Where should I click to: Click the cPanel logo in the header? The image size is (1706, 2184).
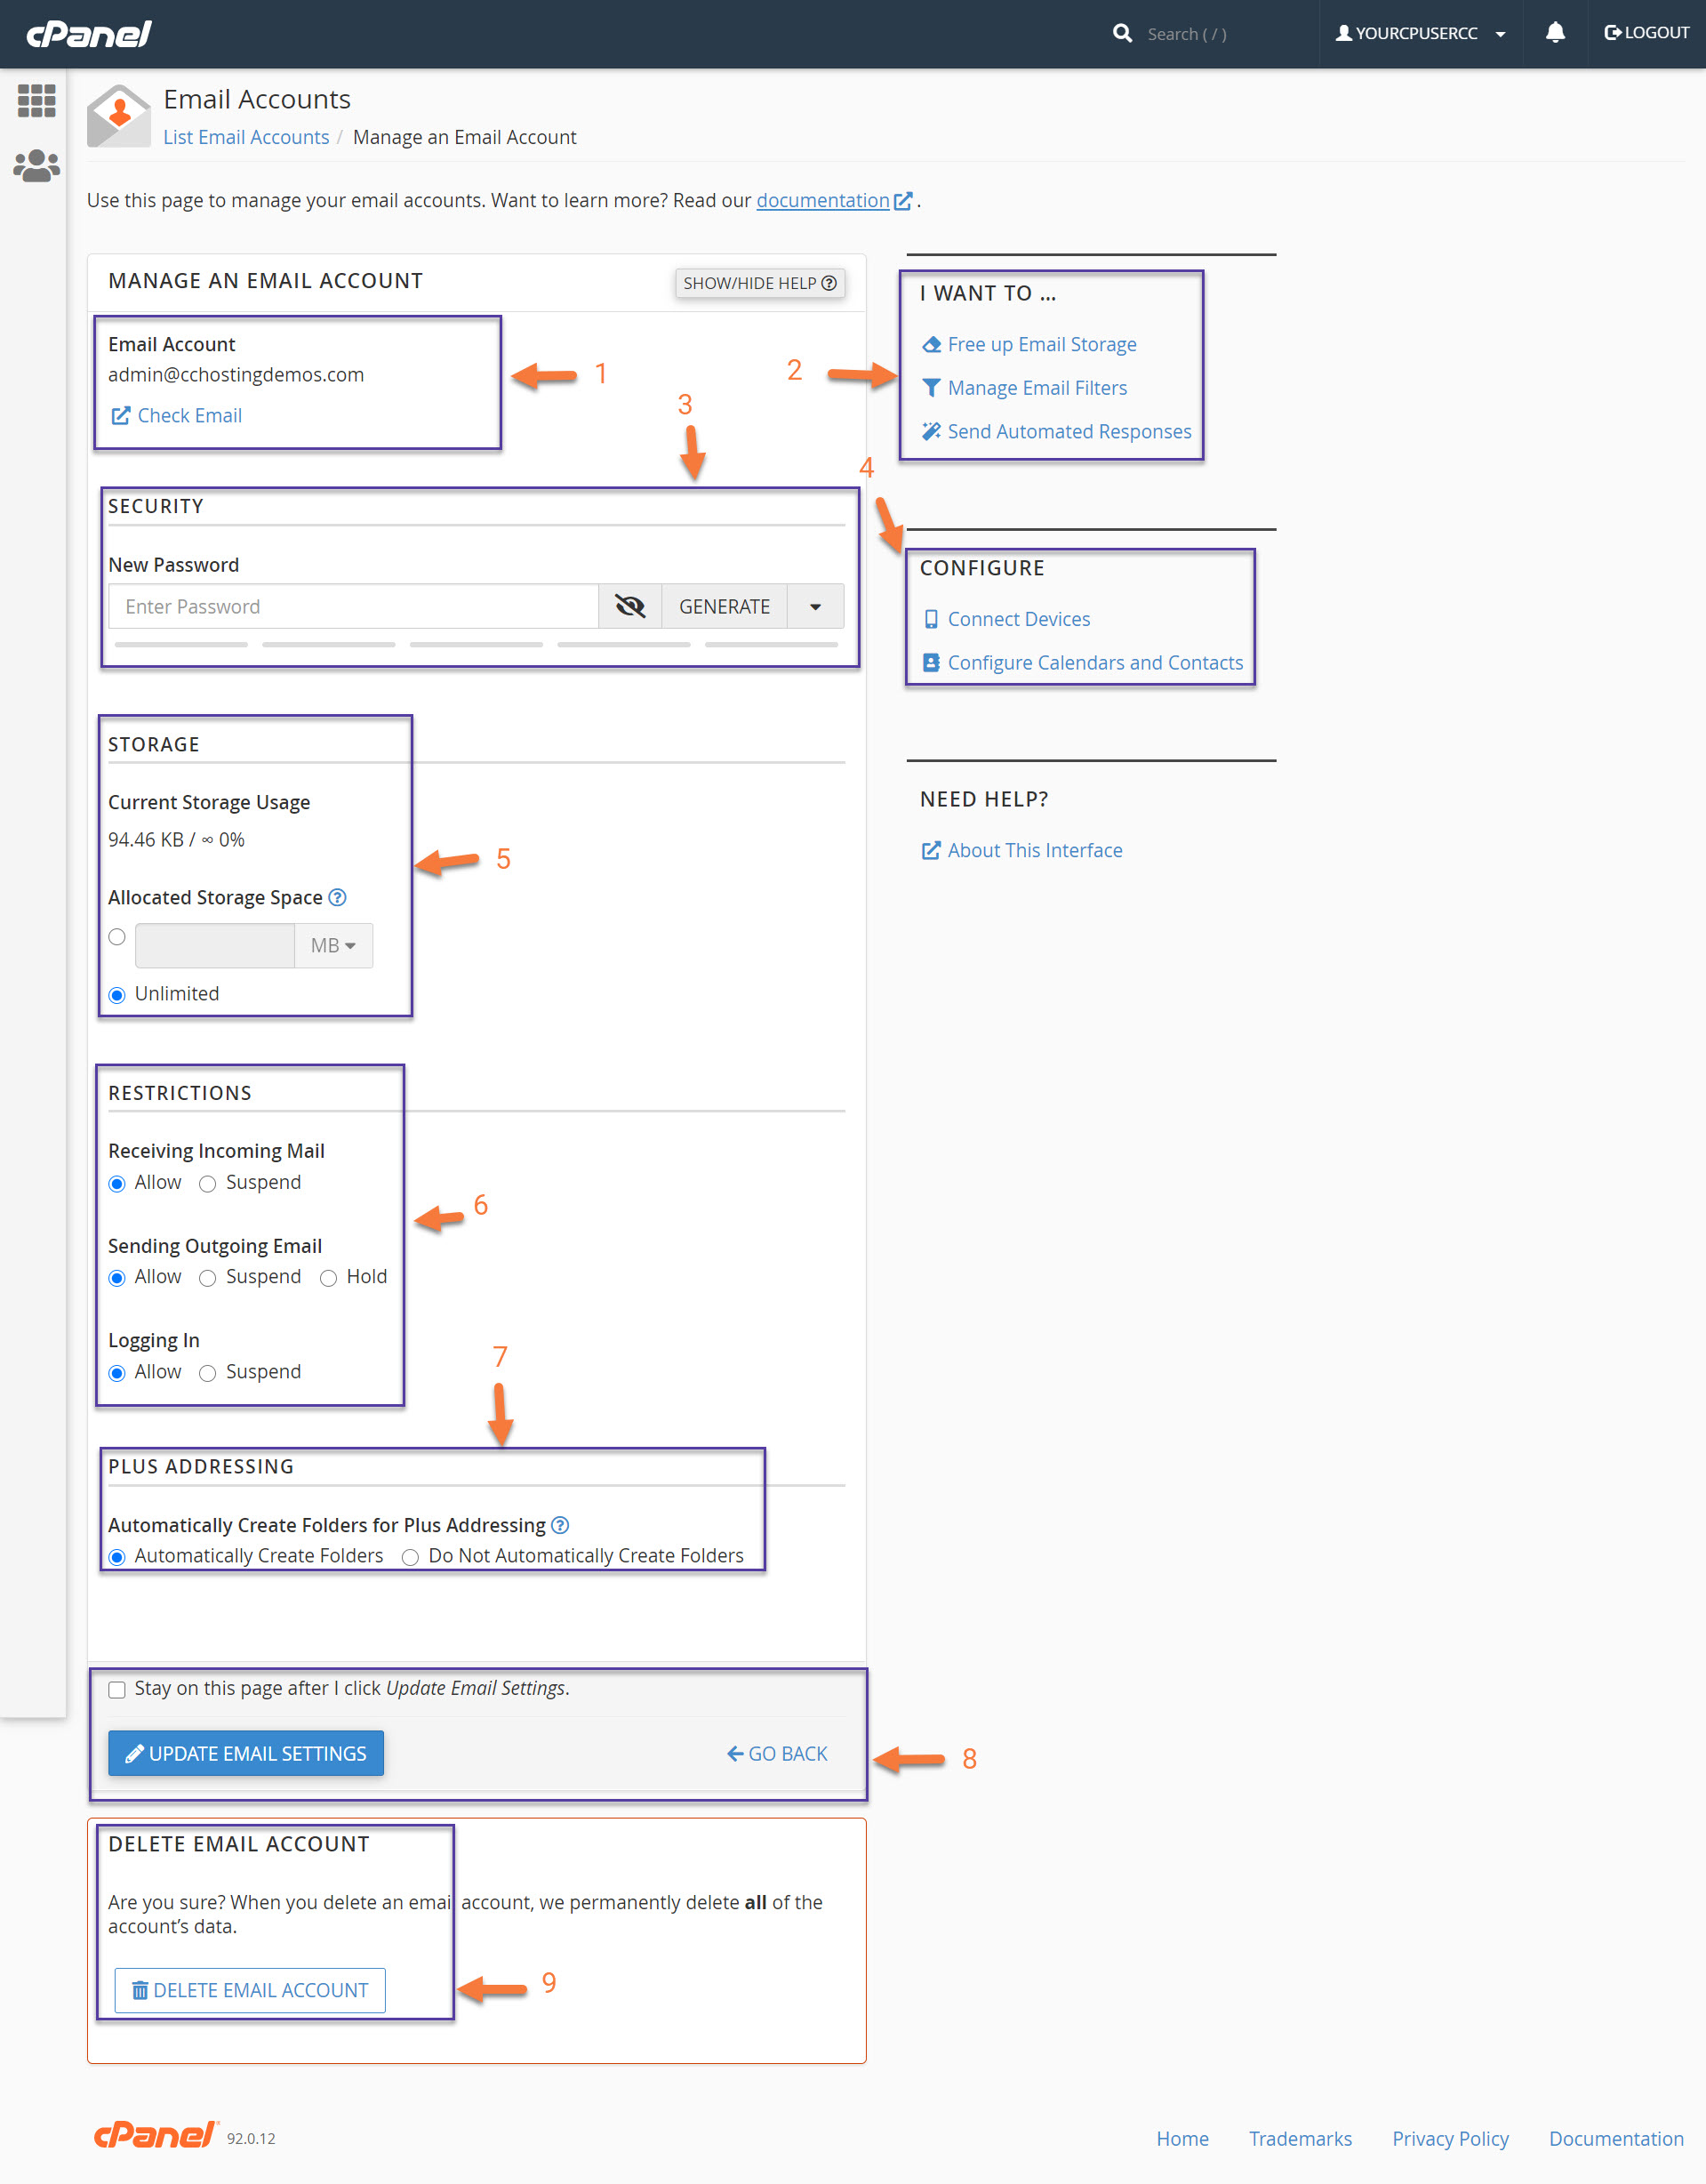[88, 33]
